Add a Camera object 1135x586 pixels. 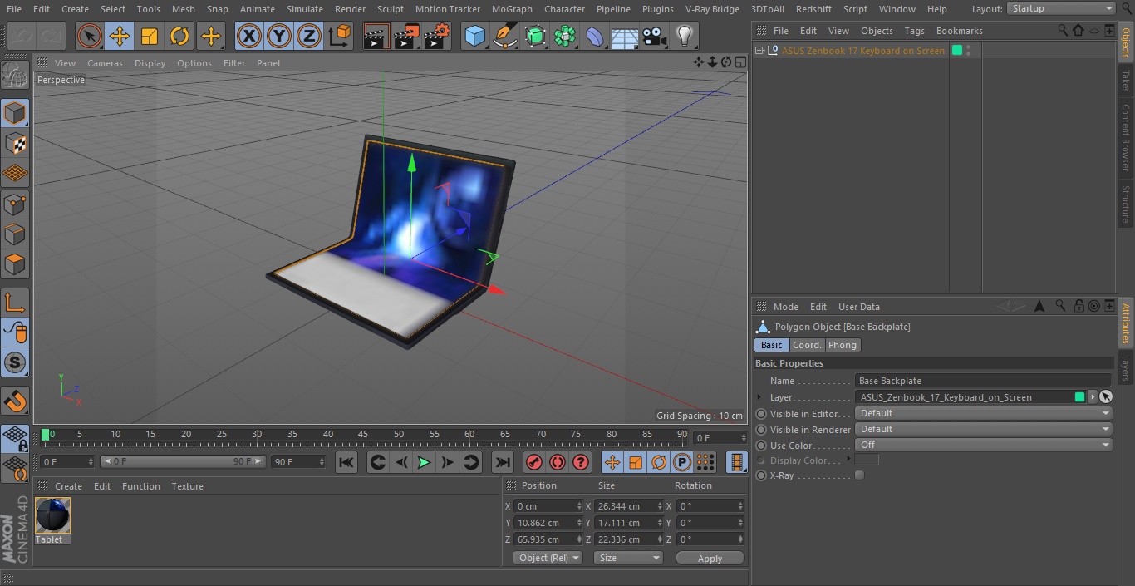tap(655, 36)
